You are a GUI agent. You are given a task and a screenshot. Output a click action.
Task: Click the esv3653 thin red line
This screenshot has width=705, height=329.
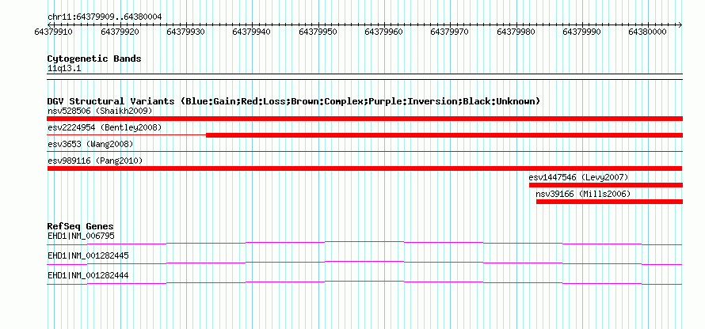click(x=364, y=152)
